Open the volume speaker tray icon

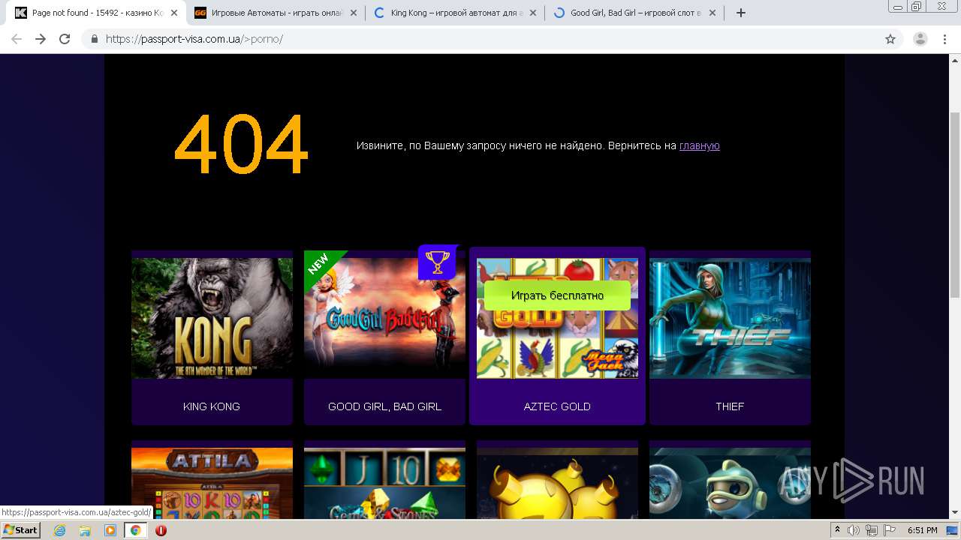tap(854, 530)
